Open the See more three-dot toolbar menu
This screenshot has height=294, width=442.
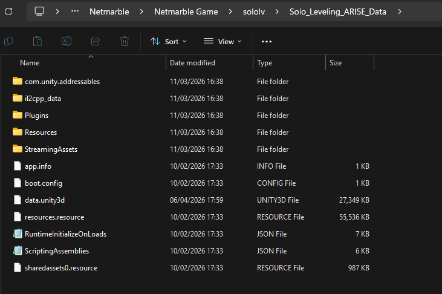point(267,42)
